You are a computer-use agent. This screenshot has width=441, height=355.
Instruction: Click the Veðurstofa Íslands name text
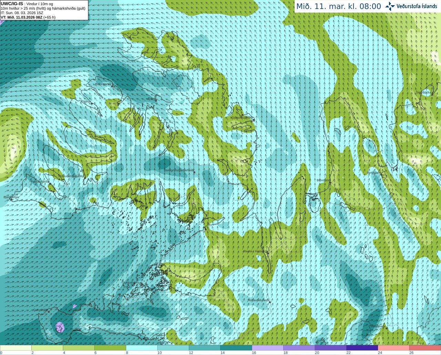tap(417, 6)
